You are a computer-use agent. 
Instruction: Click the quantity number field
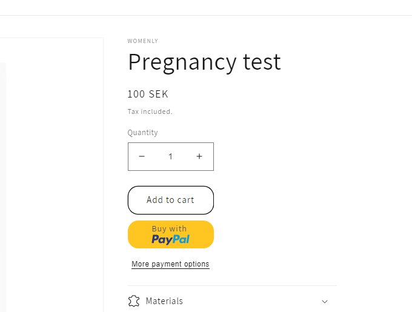click(x=170, y=156)
